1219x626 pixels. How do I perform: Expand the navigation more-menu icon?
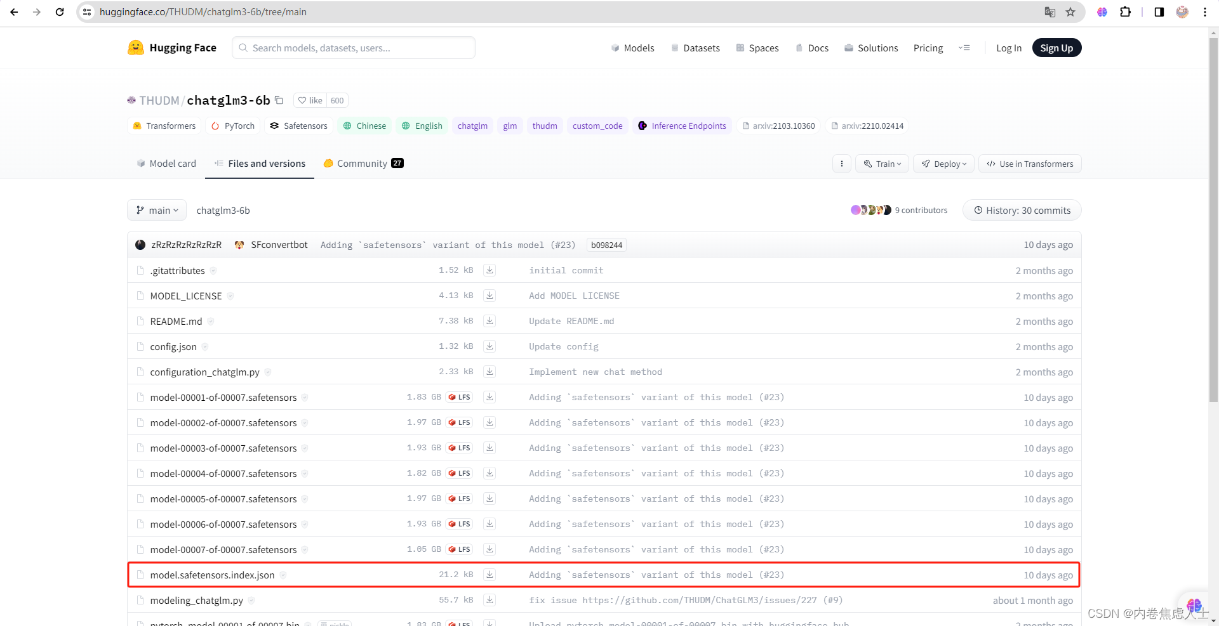pyautogui.click(x=964, y=48)
